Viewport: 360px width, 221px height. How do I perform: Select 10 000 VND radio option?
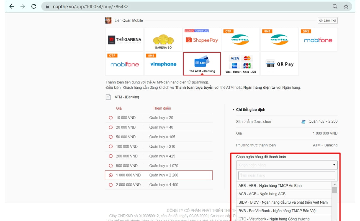pos(111,118)
